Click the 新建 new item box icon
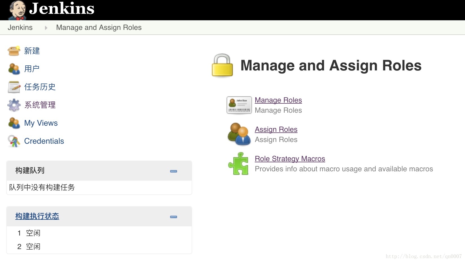This screenshot has height=262, width=465. 14,51
